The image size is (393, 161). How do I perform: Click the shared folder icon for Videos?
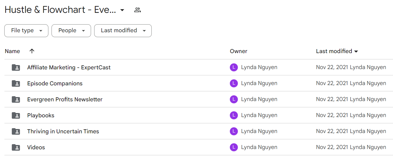pyautogui.click(x=16, y=147)
